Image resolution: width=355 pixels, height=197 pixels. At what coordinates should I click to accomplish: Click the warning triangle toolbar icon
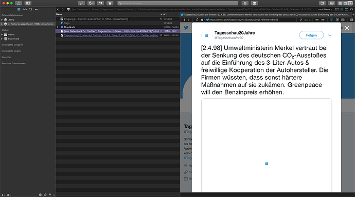[19, 3]
